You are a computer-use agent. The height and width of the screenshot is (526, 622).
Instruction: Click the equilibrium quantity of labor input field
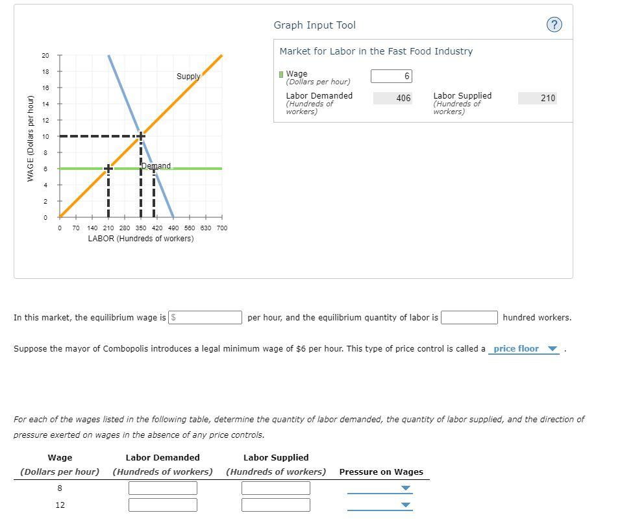[x=470, y=317]
